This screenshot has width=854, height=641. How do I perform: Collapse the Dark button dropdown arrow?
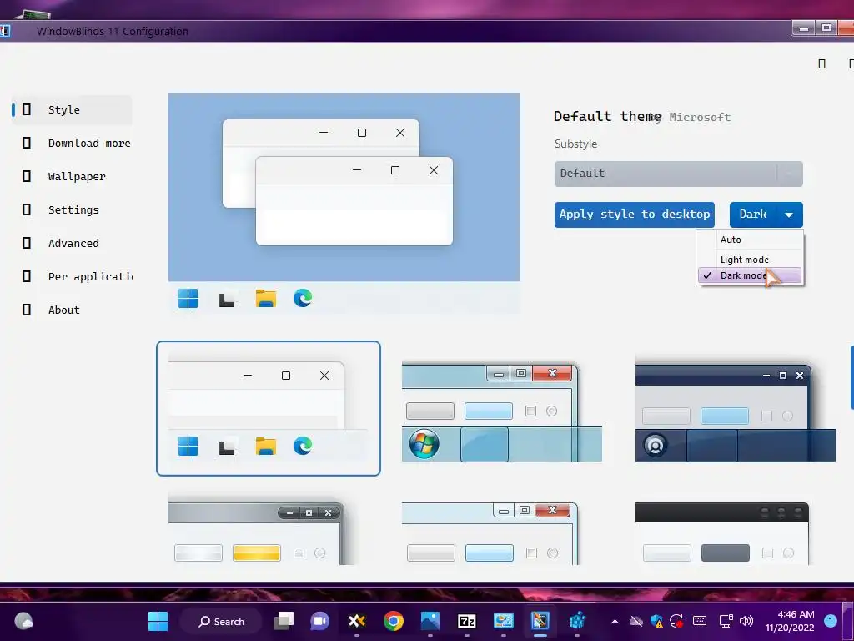click(x=789, y=215)
